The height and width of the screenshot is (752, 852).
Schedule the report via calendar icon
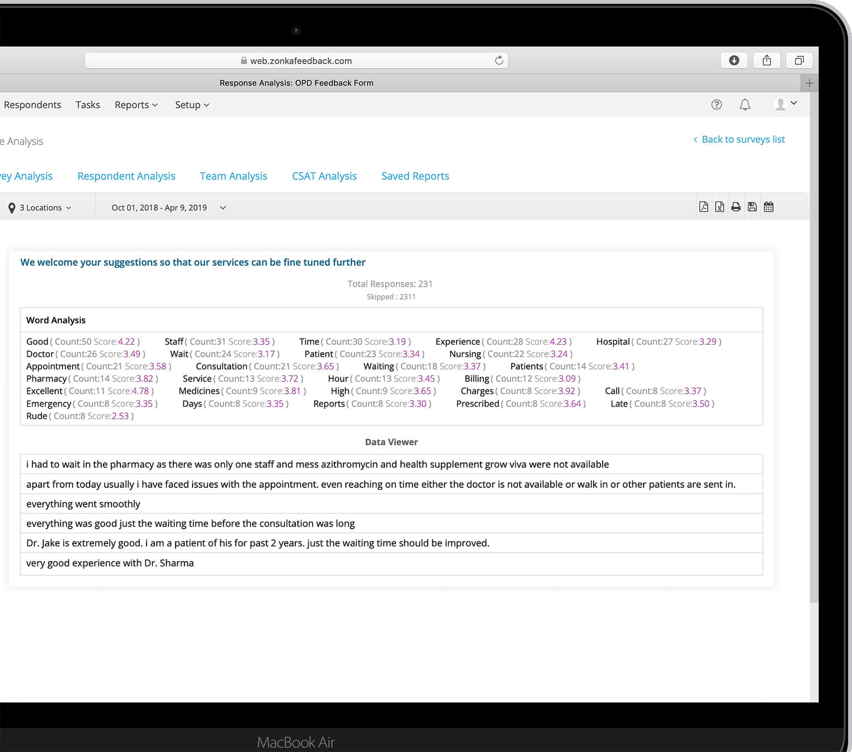click(769, 207)
